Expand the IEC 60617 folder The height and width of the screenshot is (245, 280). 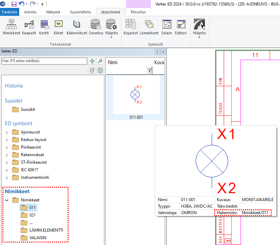click(7, 170)
